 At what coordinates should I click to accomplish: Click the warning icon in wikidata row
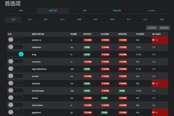click(x=153, y=83)
